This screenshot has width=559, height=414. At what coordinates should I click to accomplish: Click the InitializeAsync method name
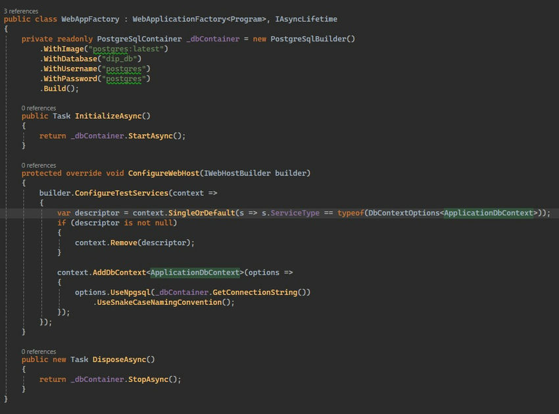click(x=109, y=116)
